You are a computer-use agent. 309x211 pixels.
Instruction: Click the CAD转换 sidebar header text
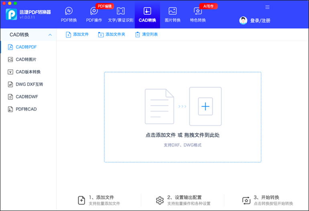tap(19, 35)
